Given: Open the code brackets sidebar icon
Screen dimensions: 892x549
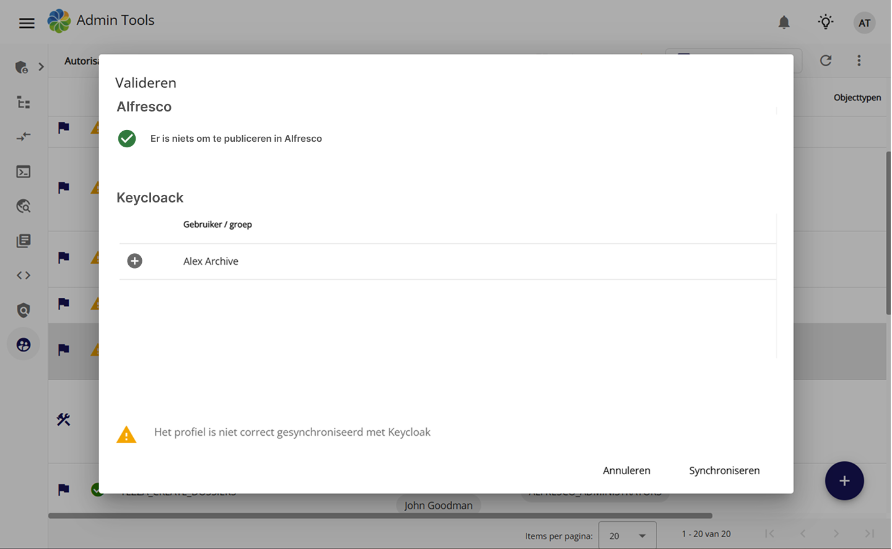Looking at the screenshot, I should pyautogui.click(x=24, y=275).
